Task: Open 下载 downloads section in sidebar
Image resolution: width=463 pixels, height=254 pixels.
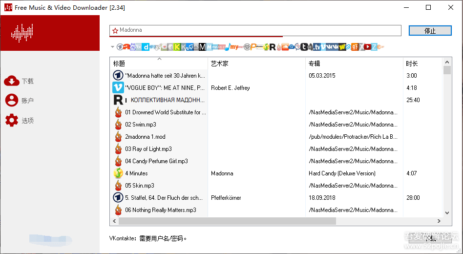Action: pyautogui.click(x=19, y=81)
